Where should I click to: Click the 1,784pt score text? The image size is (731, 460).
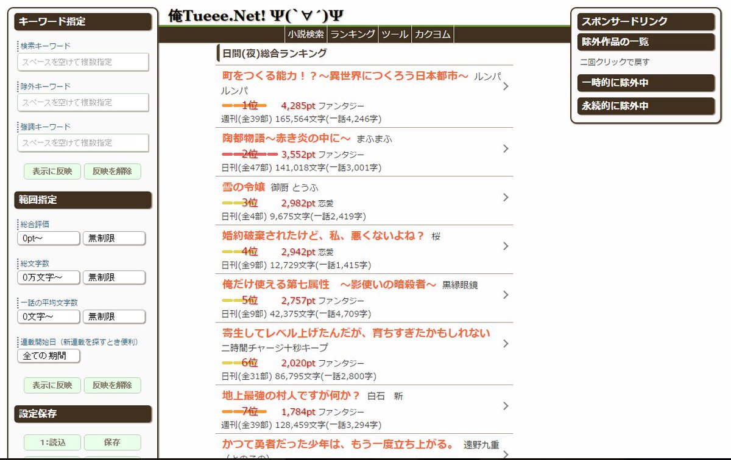point(298,411)
